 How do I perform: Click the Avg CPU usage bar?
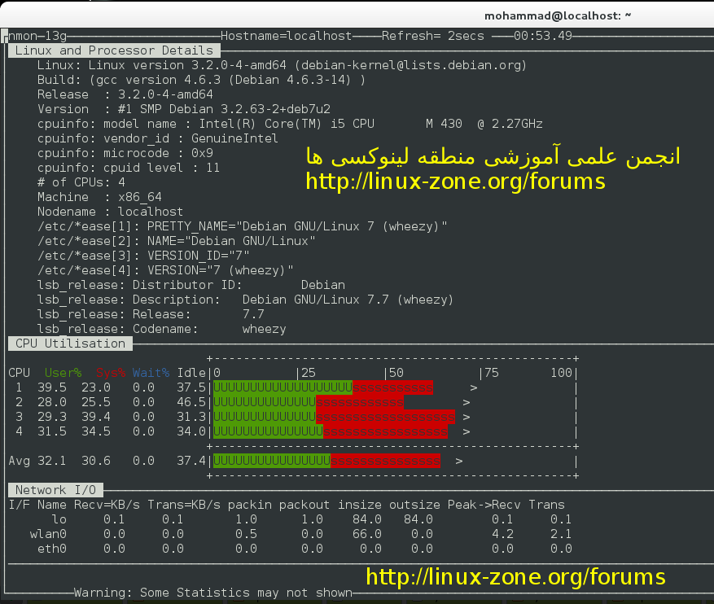(326, 462)
